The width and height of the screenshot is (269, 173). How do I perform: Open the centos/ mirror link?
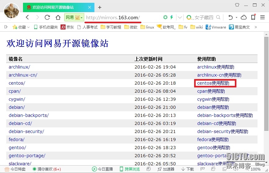coord(17,83)
